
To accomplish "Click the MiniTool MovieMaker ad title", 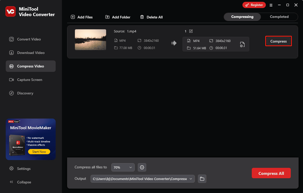I will tap(31, 128).
